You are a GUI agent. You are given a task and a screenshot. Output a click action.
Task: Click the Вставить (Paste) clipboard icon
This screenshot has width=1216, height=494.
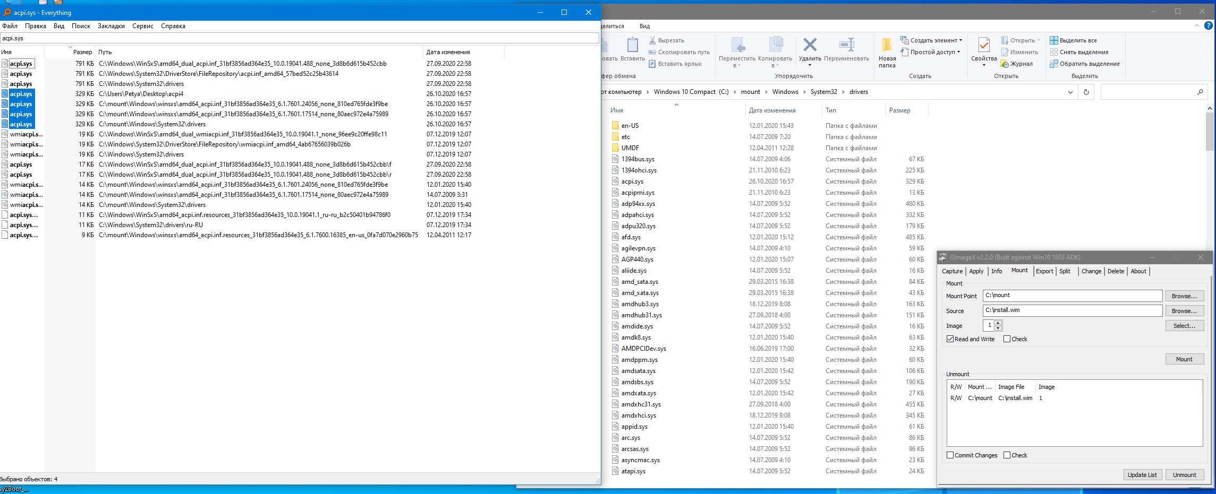coord(632,45)
